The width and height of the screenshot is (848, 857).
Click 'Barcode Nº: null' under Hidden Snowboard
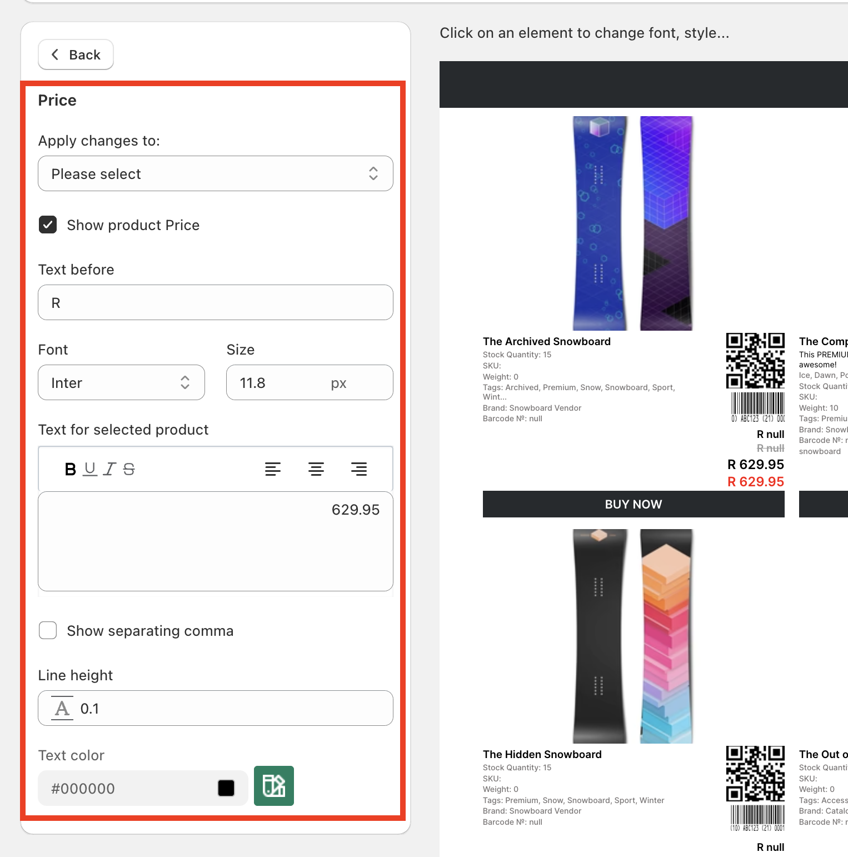point(512,822)
